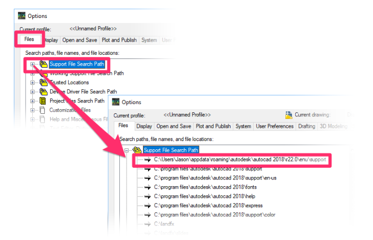The width and height of the screenshot is (373, 240).
Task: Click AutoCAD icon in back Options title bar
Action: point(22,16)
